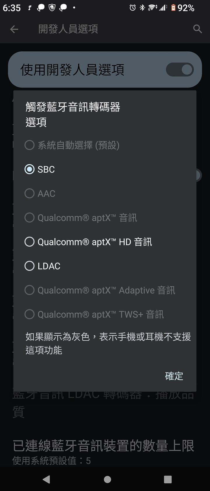Screen dimensions: 210x491
Task: Toggle the 使用開發人員選項 switch
Action: (x=180, y=70)
